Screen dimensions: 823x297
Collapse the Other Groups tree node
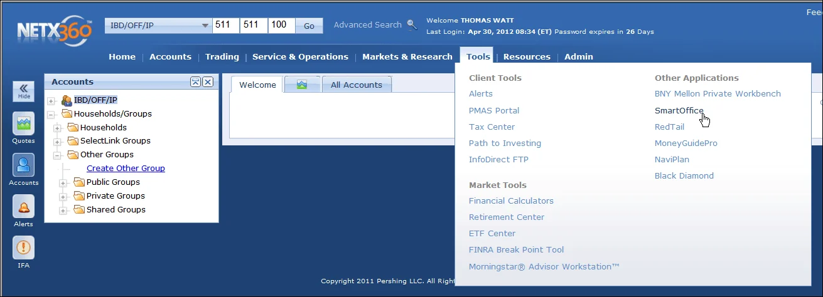point(57,155)
